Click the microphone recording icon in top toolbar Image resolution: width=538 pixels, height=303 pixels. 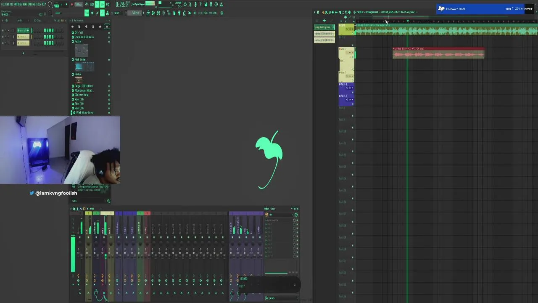point(195,4)
